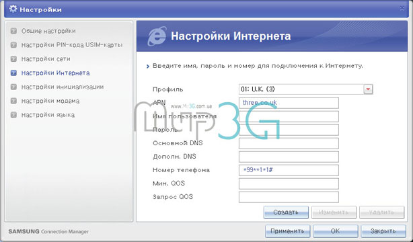Screen dimensions: 413x242
Task: Click arrow icon beside Настройки Интернета
Action: pyautogui.click(x=13, y=73)
